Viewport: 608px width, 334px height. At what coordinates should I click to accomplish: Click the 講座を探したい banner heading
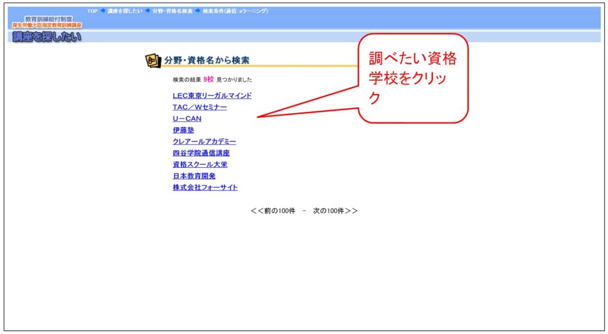click(x=47, y=37)
